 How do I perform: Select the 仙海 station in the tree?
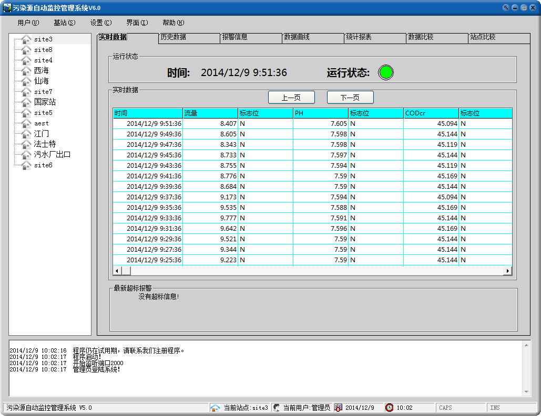tap(42, 81)
